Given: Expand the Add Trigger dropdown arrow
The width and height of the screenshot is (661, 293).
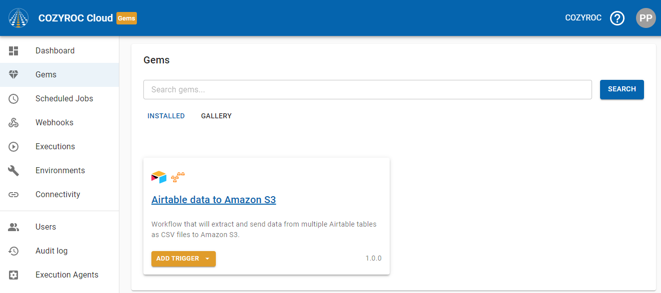Looking at the screenshot, I should [x=207, y=259].
